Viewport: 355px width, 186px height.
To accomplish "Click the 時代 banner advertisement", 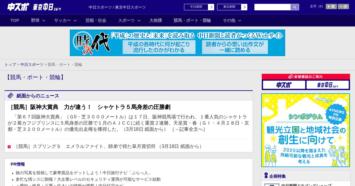I will click(177, 43).
